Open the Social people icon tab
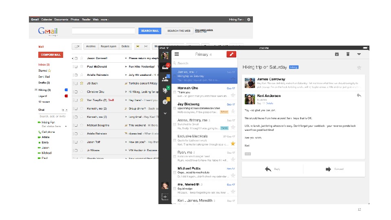391x220 pixels. click(165, 79)
